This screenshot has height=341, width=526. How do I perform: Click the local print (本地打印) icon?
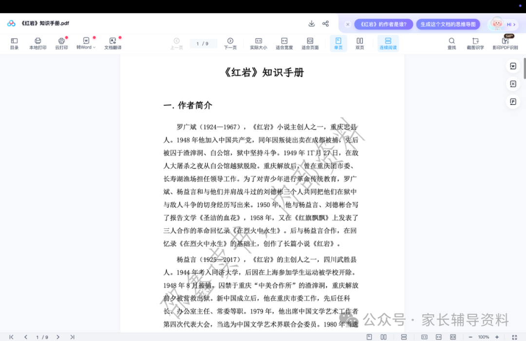38,44
